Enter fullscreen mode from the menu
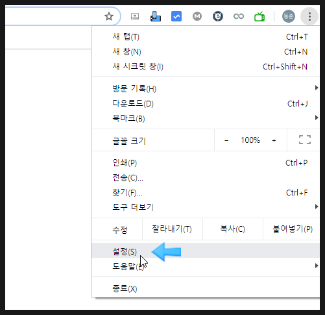The image size is (325, 315). click(305, 140)
